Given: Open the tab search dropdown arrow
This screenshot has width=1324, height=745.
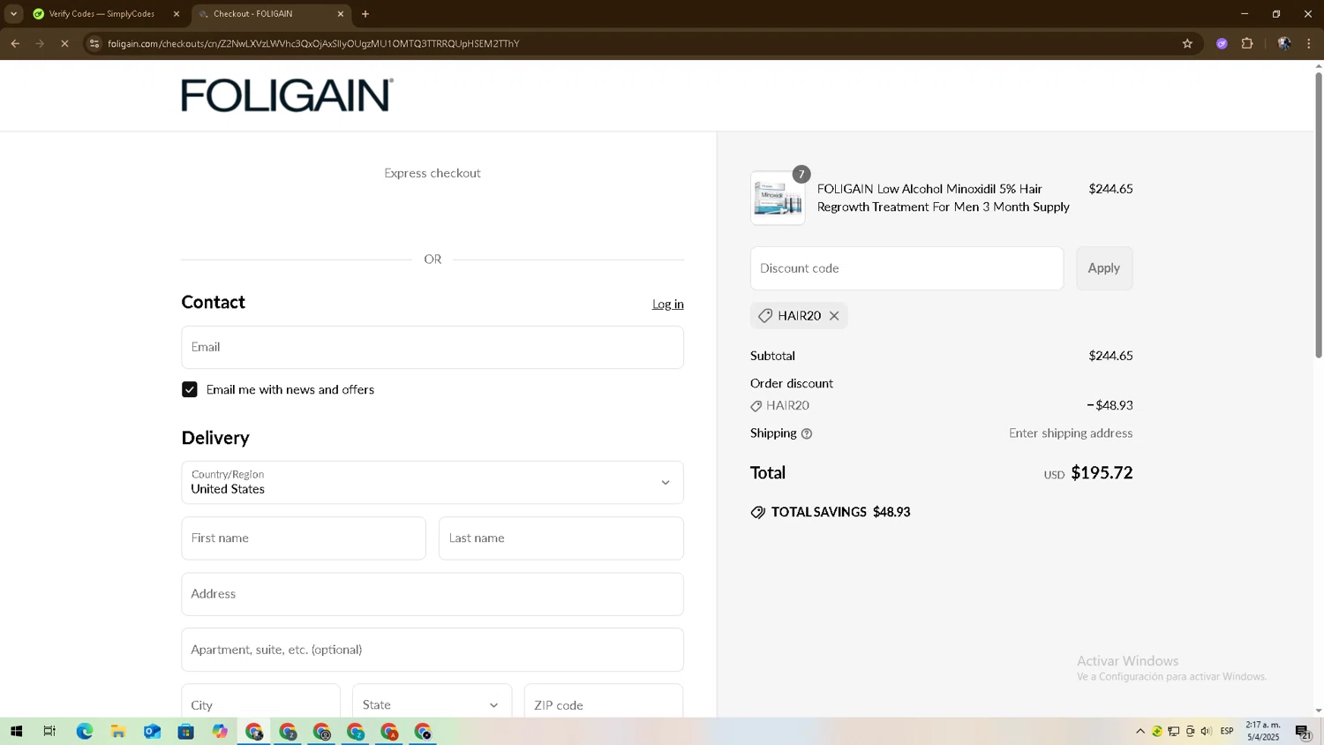Looking at the screenshot, I should (13, 14).
